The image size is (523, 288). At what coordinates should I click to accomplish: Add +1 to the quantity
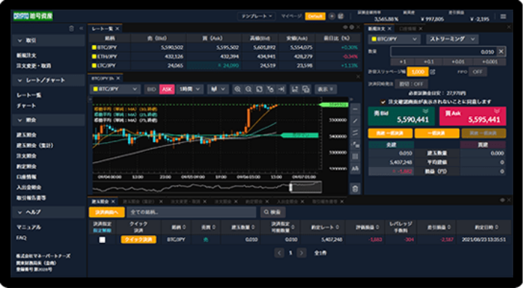[x=403, y=62]
